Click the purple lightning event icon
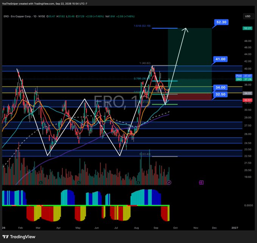257x243 pixels. click(169, 183)
